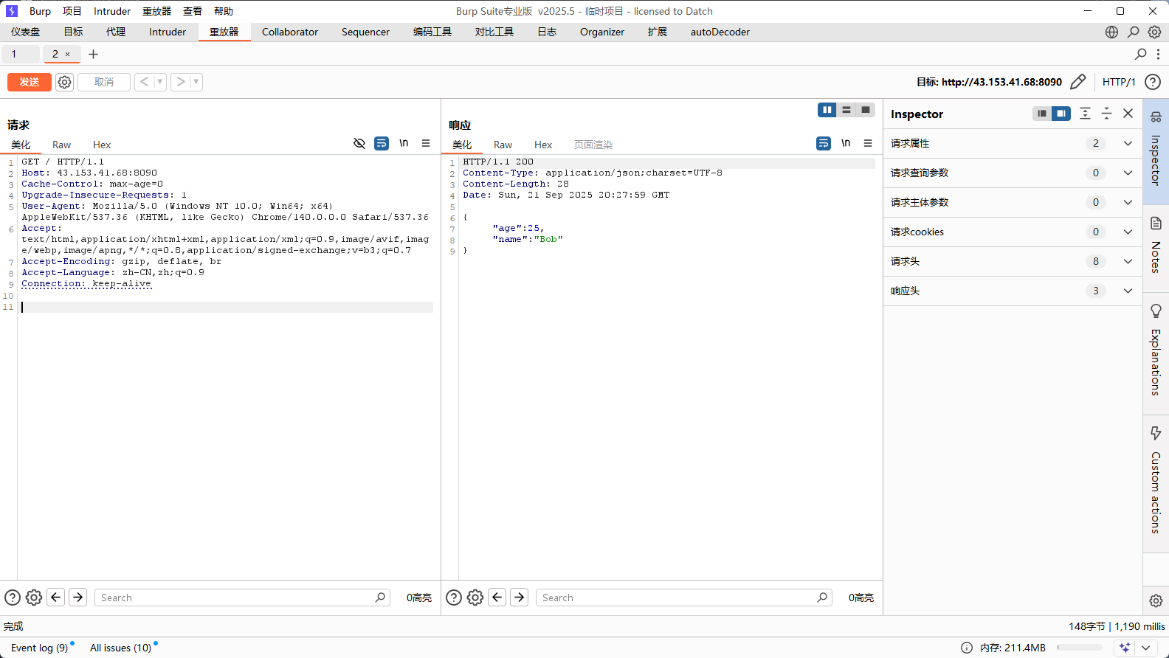Click the memory usage bar

1080,648
